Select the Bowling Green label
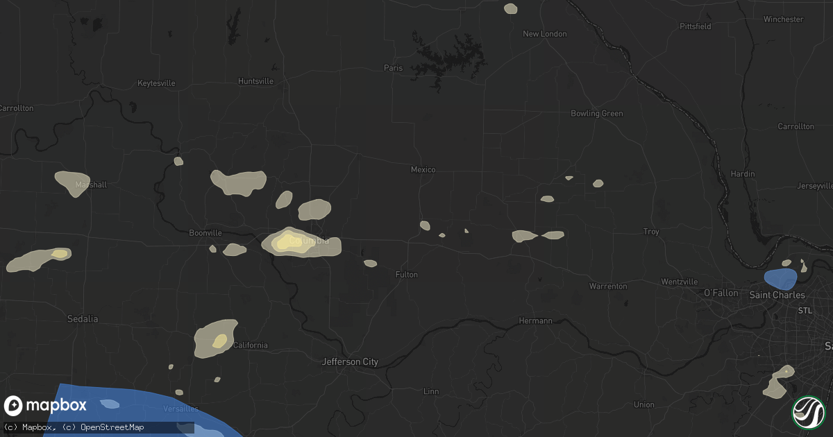 point(597,114)
